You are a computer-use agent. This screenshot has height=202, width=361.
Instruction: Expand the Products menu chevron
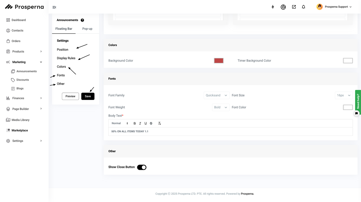pos(41,52)
